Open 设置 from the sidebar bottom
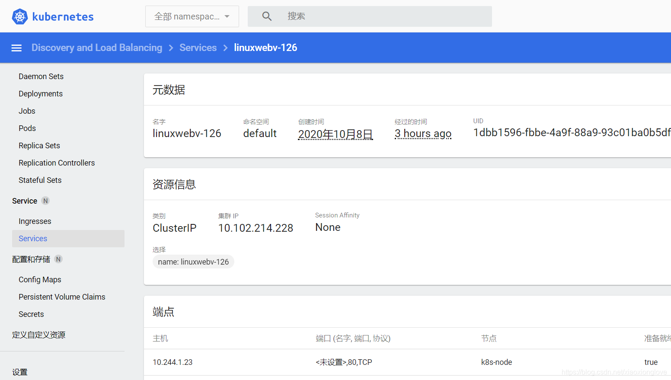 (x=20, y=371)
